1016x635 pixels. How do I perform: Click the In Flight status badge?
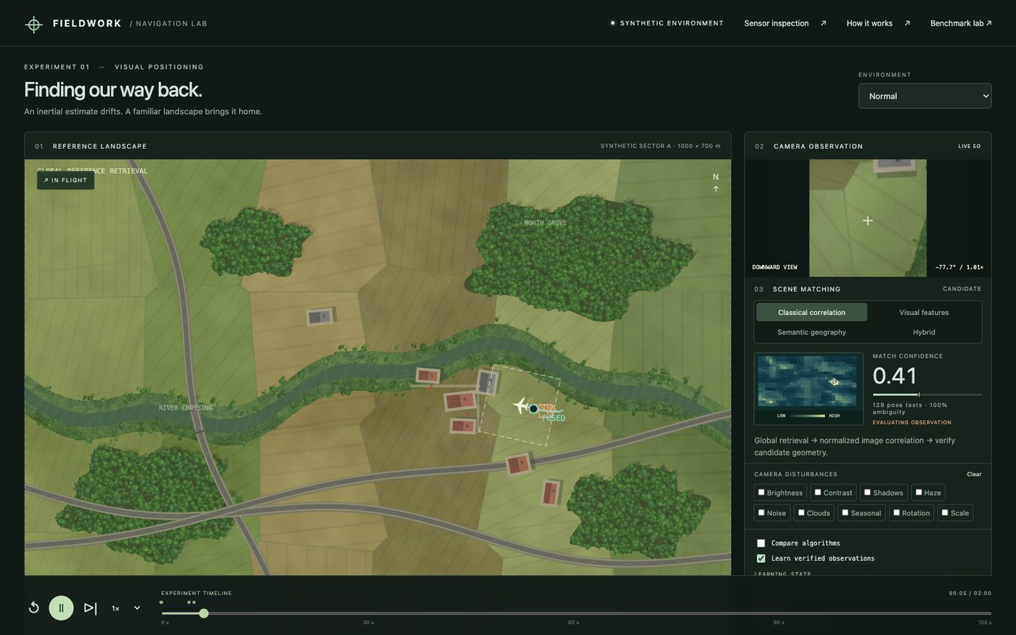pos(65,180)
